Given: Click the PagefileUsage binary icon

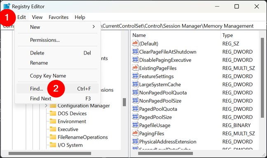Looking at the screenshot, I should 135,125.
